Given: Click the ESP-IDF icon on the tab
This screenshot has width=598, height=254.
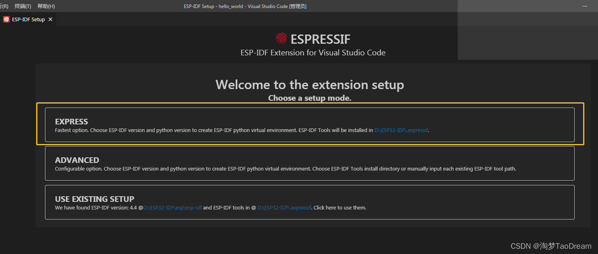Looking at the screenshot, I should (6, 19).
